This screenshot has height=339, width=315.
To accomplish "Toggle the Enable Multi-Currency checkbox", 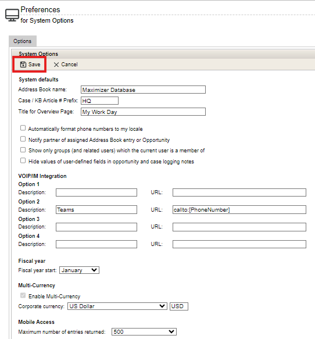I will pos(23,295).
